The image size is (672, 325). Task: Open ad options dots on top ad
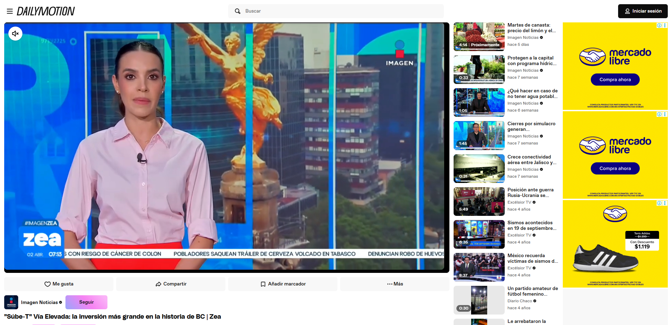tap(665, 26)
